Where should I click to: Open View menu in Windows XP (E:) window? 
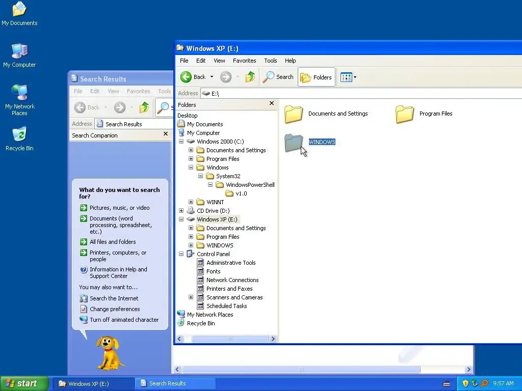tap(219, 61)
